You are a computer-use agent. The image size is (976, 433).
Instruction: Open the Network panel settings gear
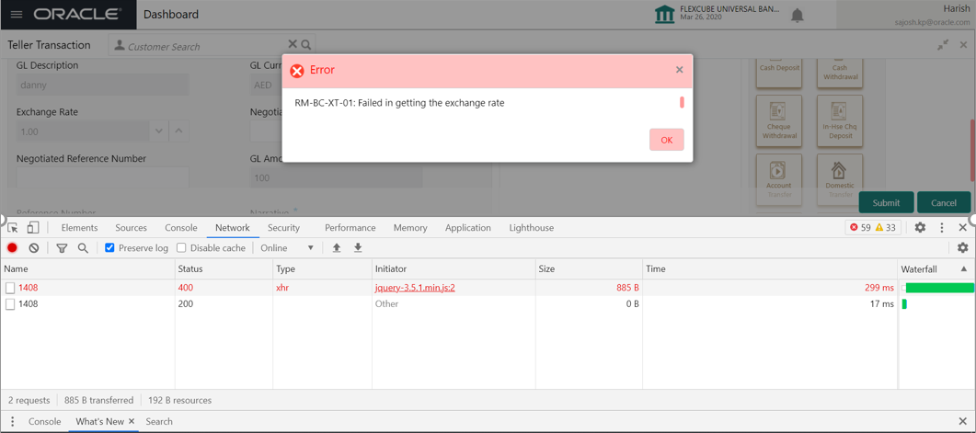(962, 247)
